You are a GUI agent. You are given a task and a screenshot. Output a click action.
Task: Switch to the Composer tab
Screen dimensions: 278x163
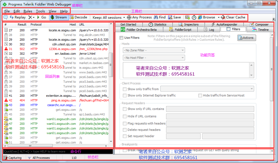click(x=259, y=24)
